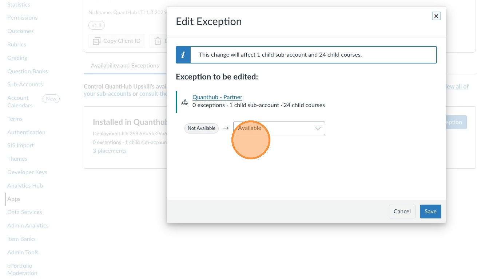
Task: Select Apps in the admin sidebar
Action: coord(14,199)
